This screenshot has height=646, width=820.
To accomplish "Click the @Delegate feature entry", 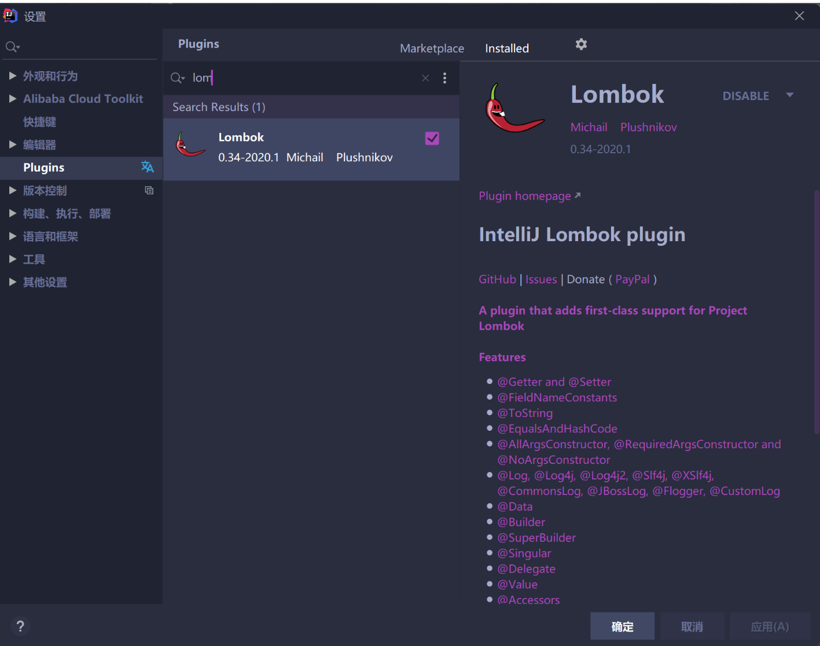I will click(x=526, y=569).
